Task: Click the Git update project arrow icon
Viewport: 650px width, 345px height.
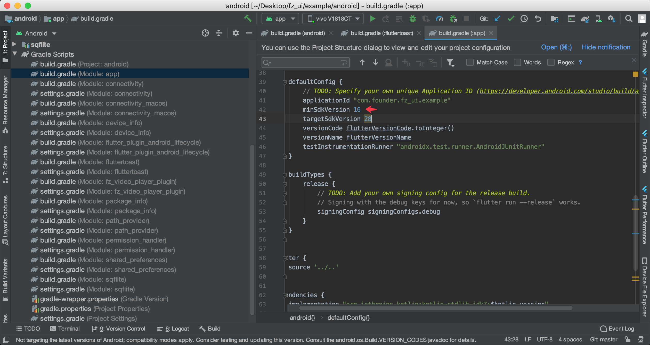Action: (497, 19)
